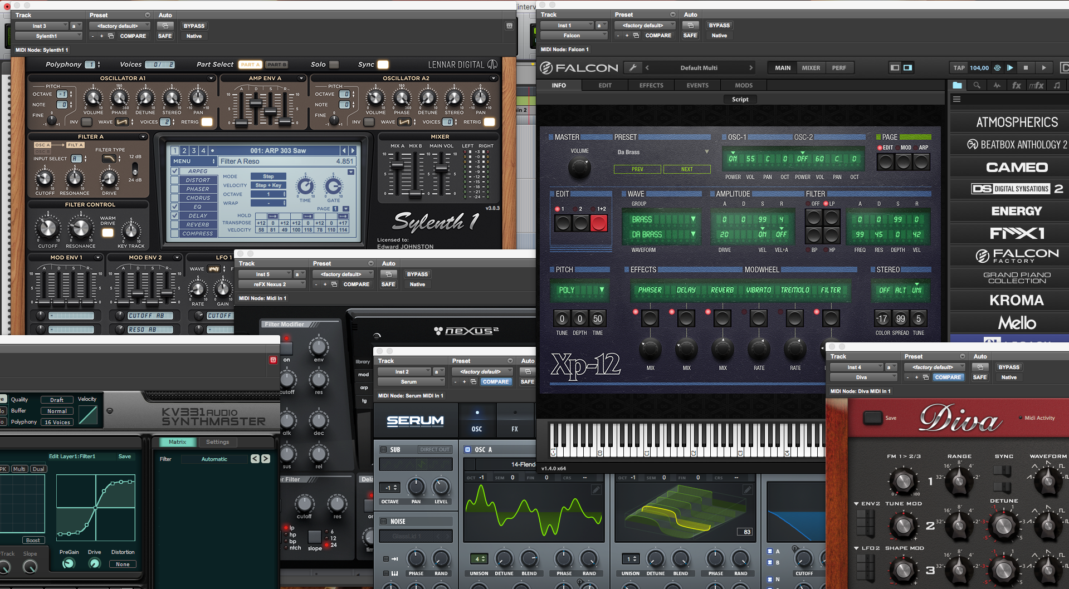Click Falcon's search magnifier icon
Screen dimensions: 1069x589
click(x=977, y=85)
